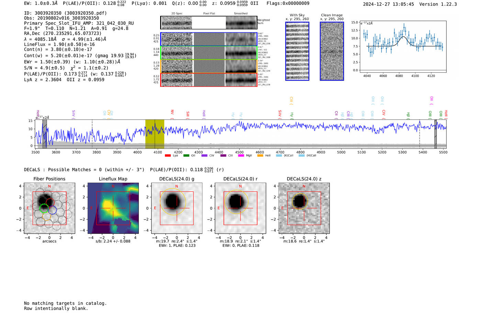481x327 pixels.
Task: Click the LyA z = 2.3604 text
Action: (43, 80)
